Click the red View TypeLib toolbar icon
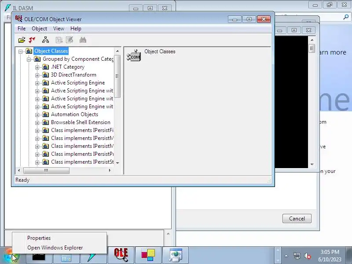 click(x=32, y=40)
